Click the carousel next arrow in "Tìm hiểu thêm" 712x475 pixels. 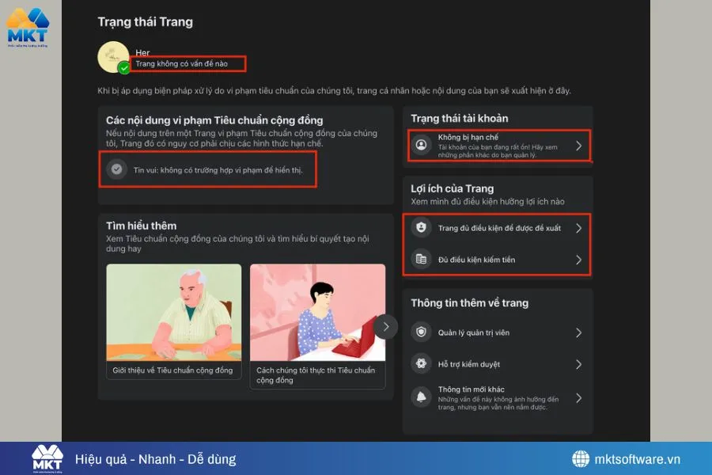[386, 326]
